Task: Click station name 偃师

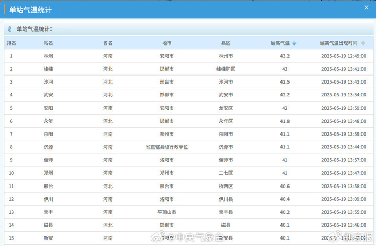Action: (48, 160)
